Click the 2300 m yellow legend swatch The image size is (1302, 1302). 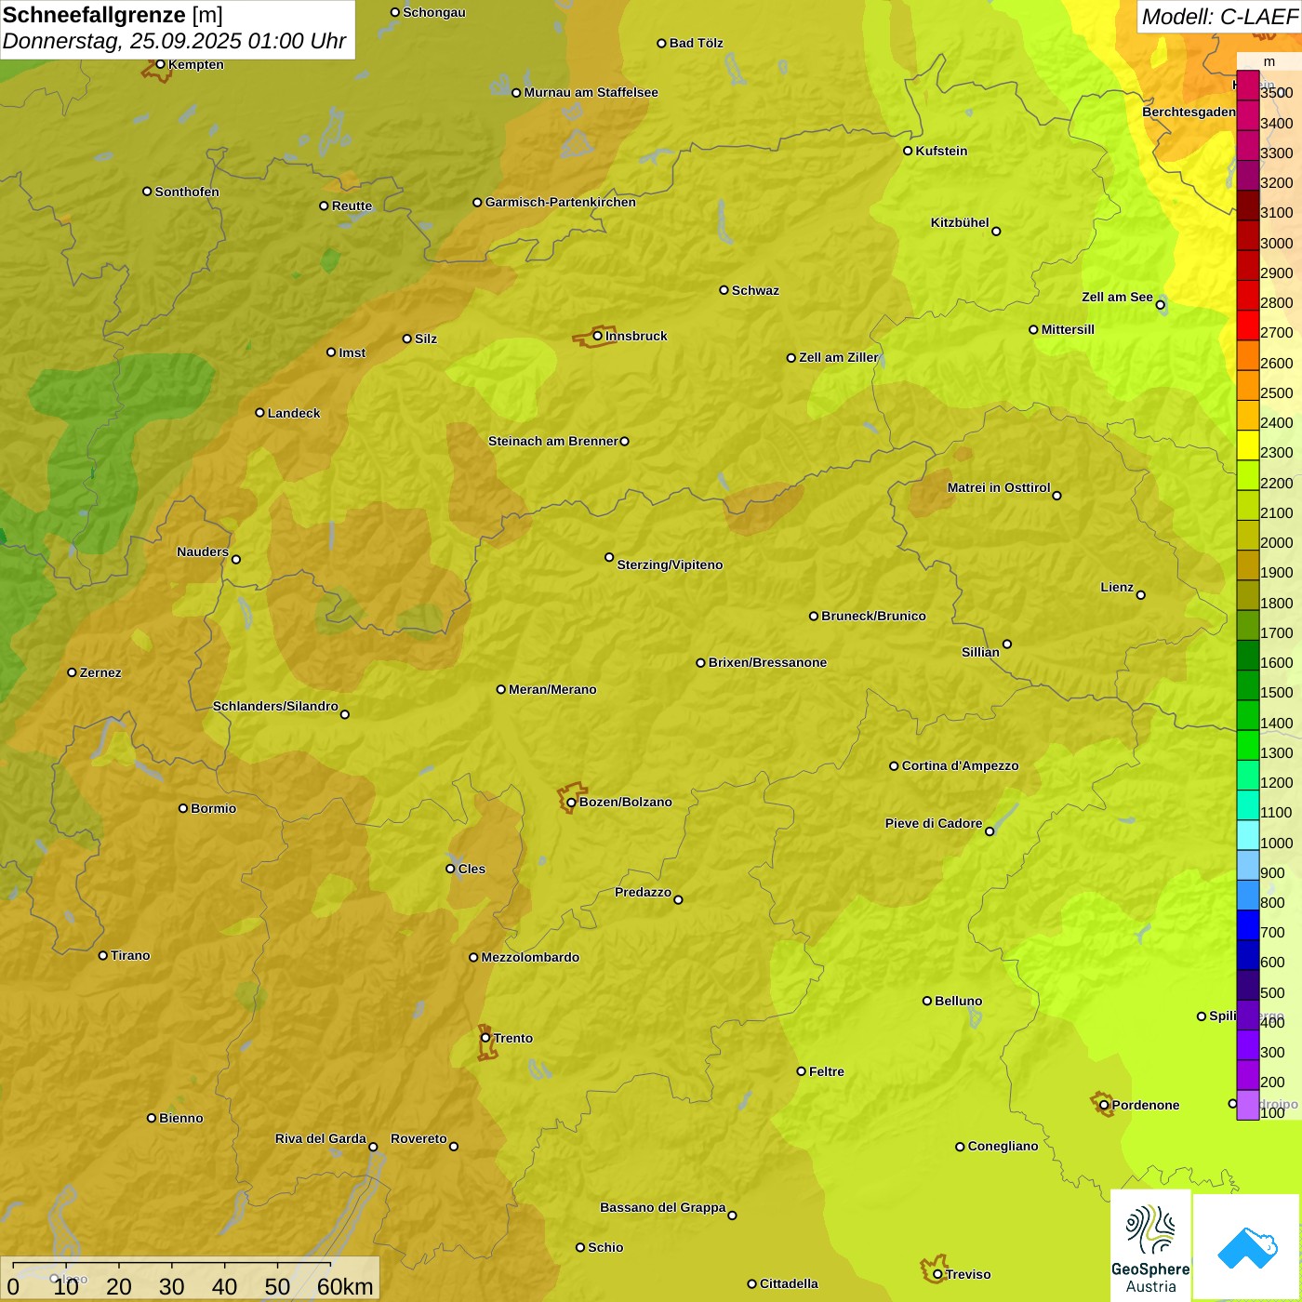(x=1248, y=445)
